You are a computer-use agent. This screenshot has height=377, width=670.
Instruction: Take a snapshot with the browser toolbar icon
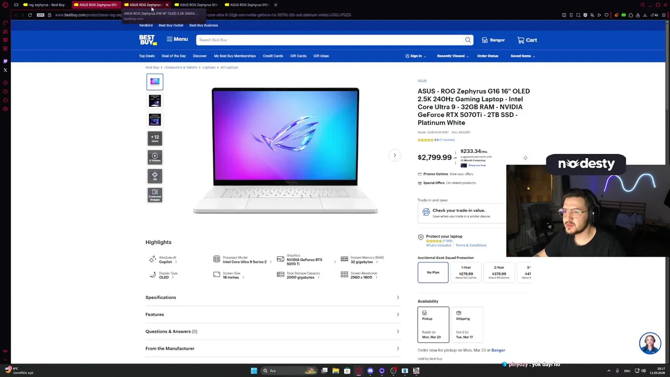click(578, 15)
